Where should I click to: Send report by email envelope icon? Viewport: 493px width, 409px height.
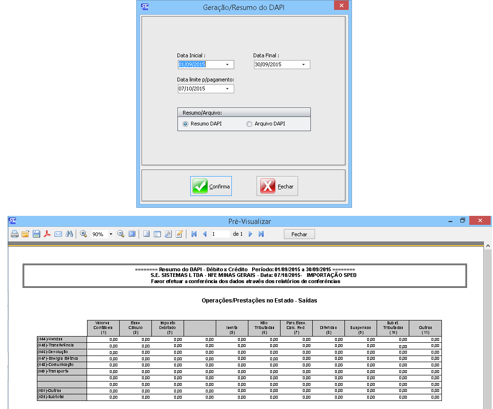58,234
